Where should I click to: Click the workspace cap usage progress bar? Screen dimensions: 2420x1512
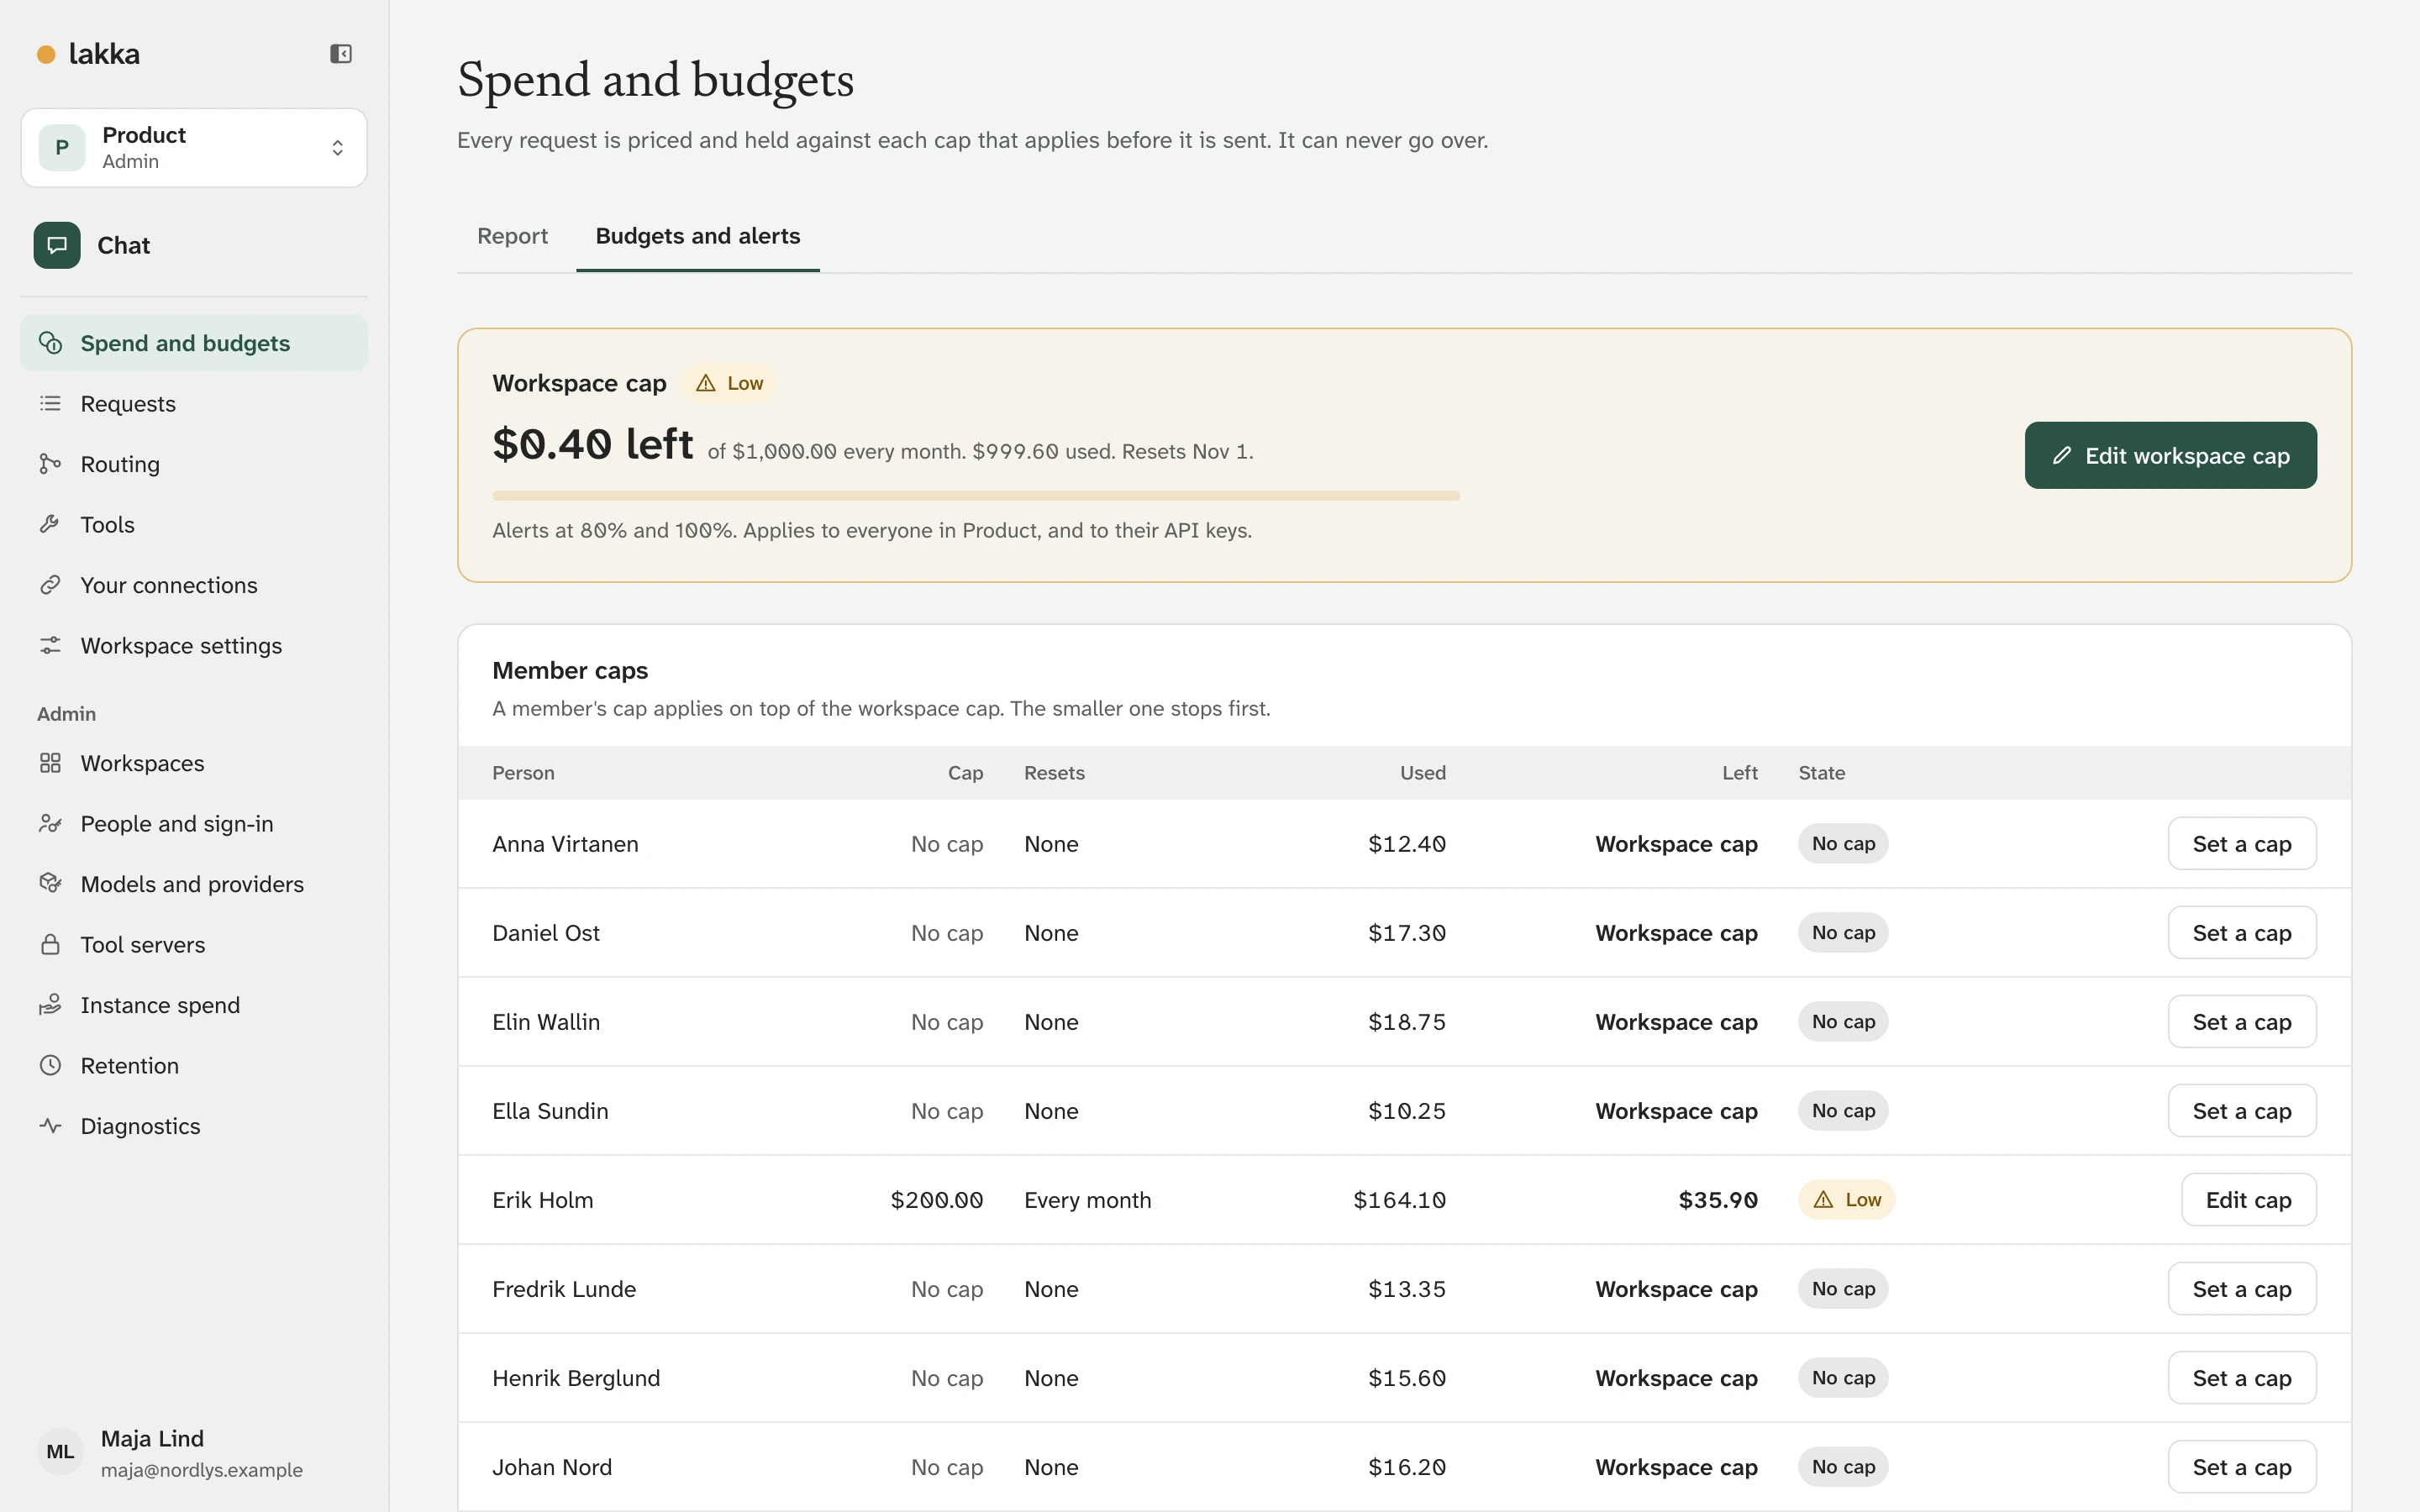(976, 496)
